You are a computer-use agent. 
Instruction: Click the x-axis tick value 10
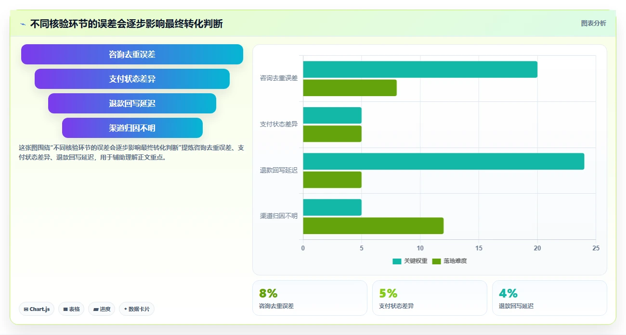pyautogui.click(x=420, y=248)
